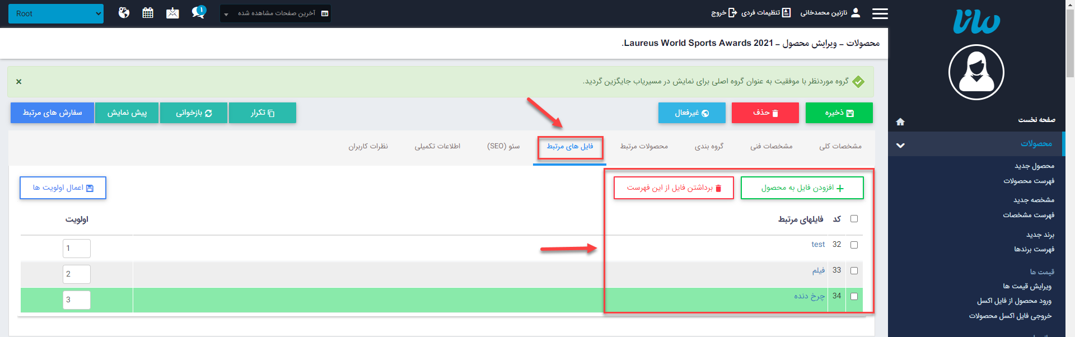
Task: Click the پیش نمایش preview button
Action: point(127,113)
